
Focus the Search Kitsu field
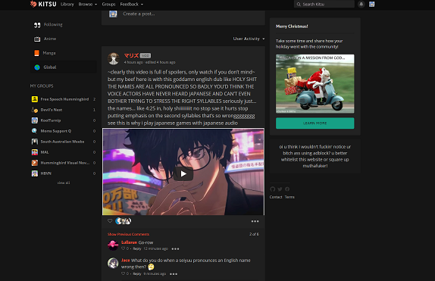pyautogui.click(x=324, y=4)
